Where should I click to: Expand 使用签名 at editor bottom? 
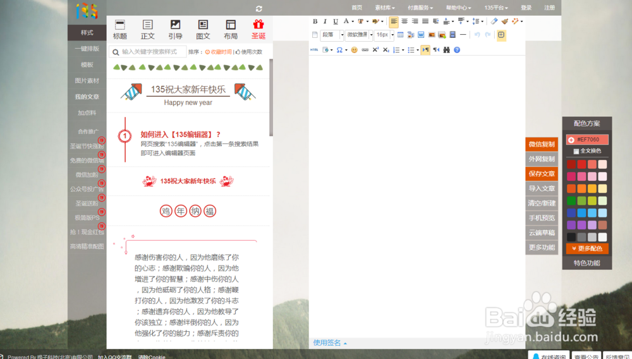coord(330,343)
